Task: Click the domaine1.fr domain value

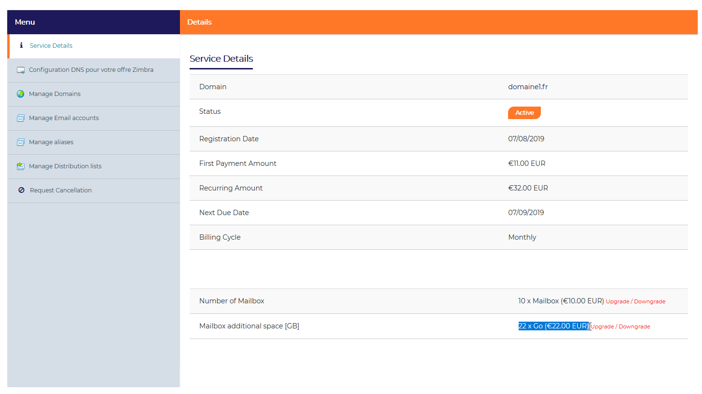Action: point(528,87)
